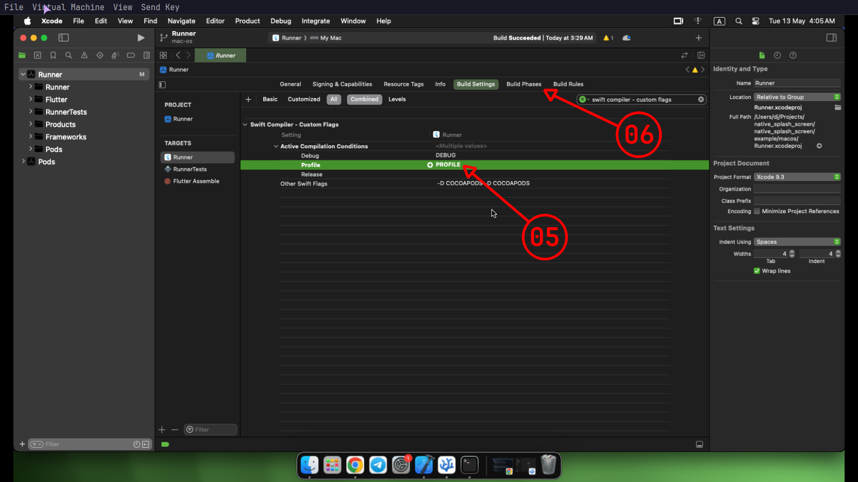The image size is (858, 482).
Task: Collapse Active Compilation Conditions row
Action: 276,146
